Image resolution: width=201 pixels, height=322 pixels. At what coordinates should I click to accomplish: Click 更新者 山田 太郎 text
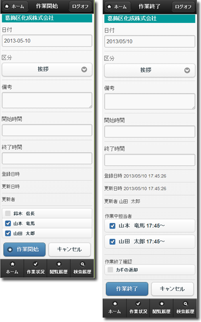click(x=122, y=202)
